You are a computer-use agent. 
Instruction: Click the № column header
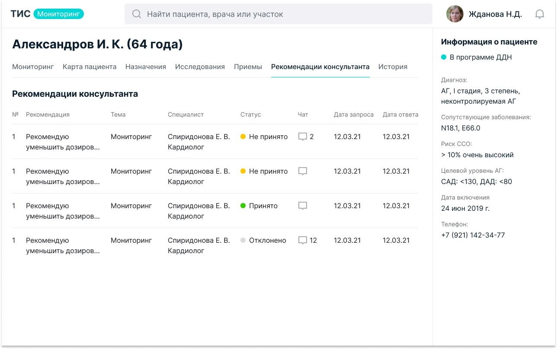coord(15,114)
